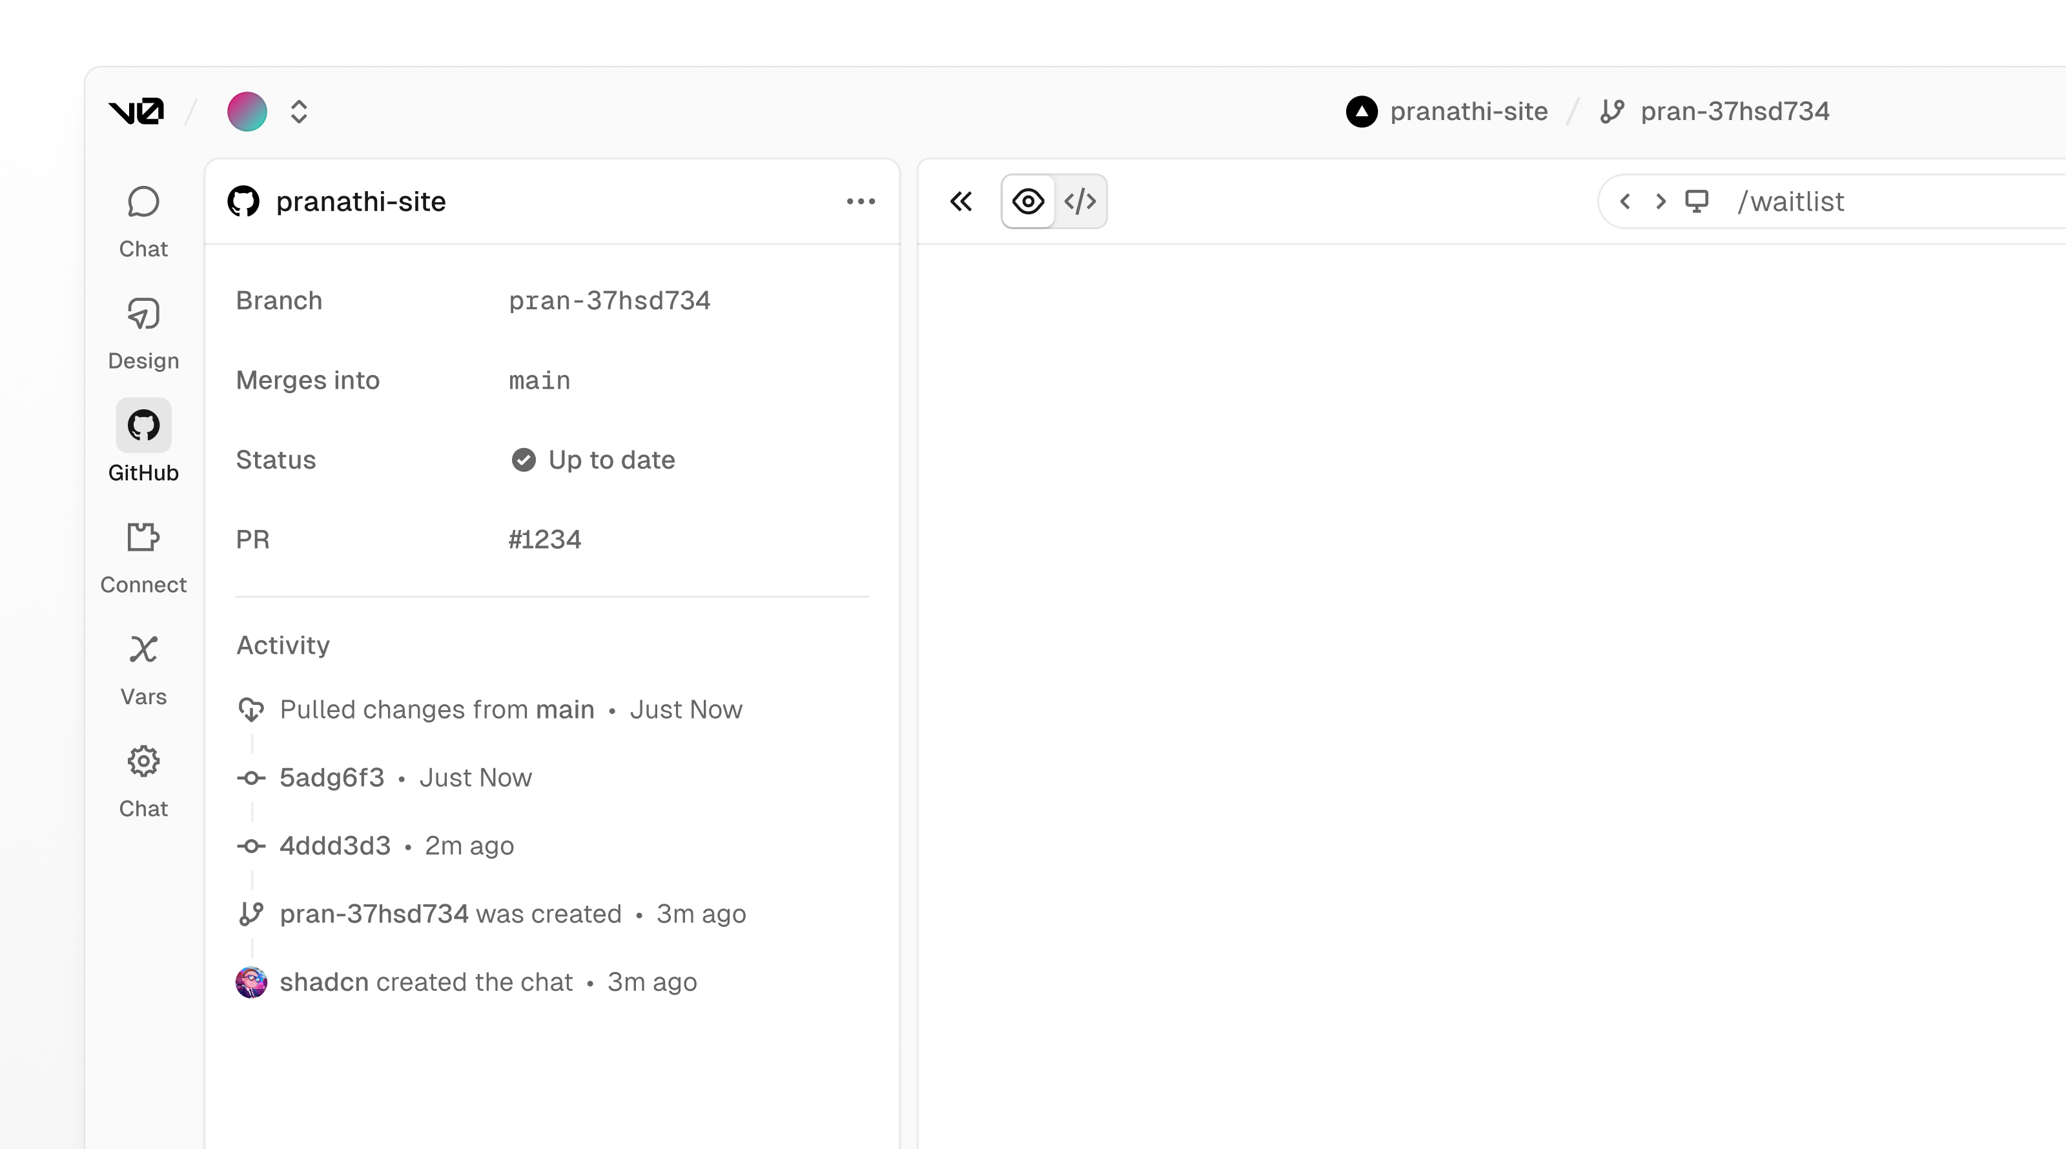Screen dimensions: 2066x1149
Task: Click the v0 logo
Action: pos(136,110)
